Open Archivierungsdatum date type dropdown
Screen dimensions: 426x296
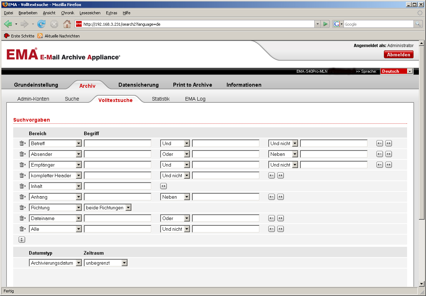[x=55, y=263]
